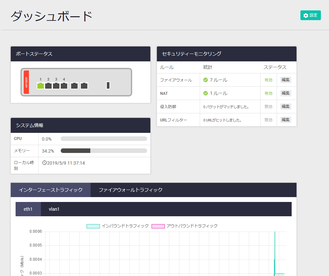Click port 2 icon in port status
Viewport: 329px width, 276px height.
click(x=48, y=86)
